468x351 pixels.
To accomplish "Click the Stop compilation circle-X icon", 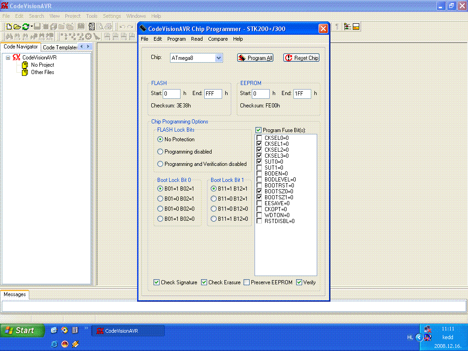I will click(88, 37).
